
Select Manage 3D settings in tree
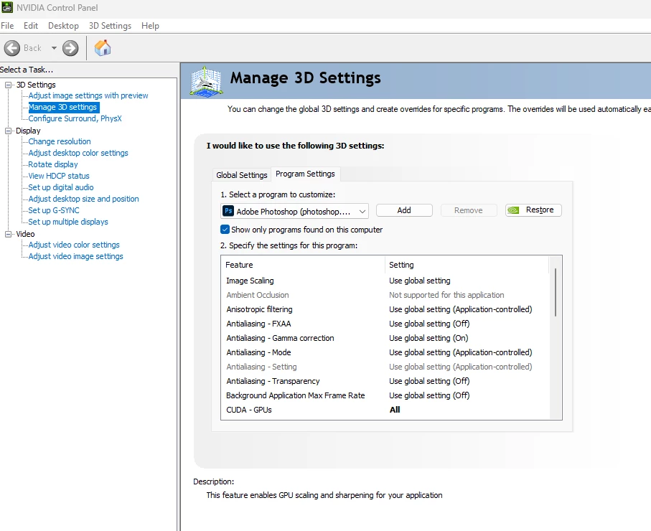(x=62, y=107)
